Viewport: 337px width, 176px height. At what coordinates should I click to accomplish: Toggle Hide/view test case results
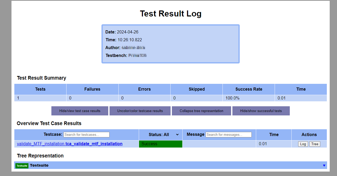pyautogui.click(x=80, y=111)
